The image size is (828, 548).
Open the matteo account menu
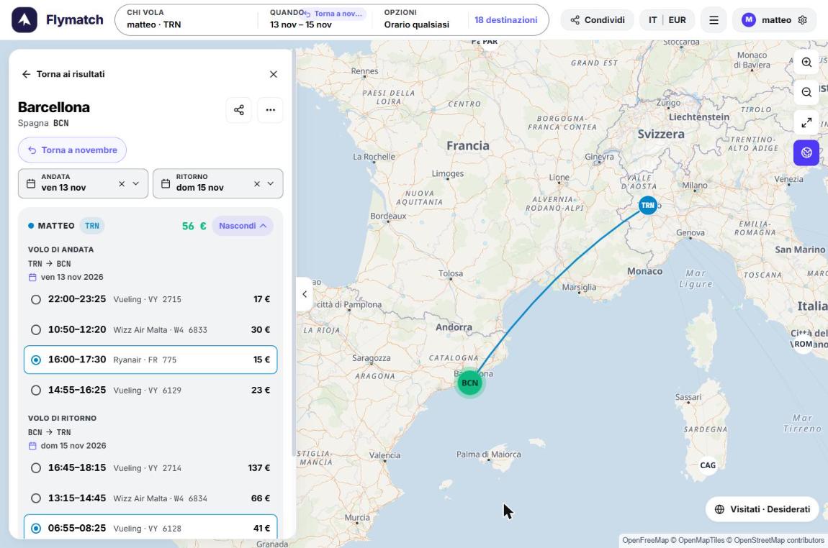click(x=774, y=20)
